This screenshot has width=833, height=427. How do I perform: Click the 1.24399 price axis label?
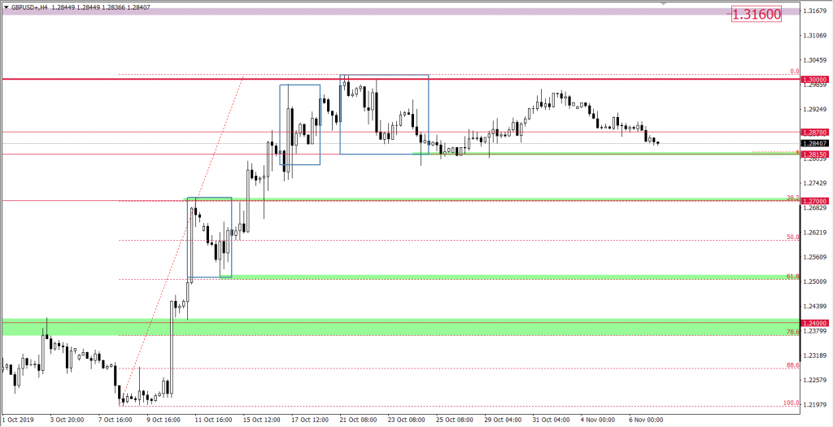(x=814, y=307)
